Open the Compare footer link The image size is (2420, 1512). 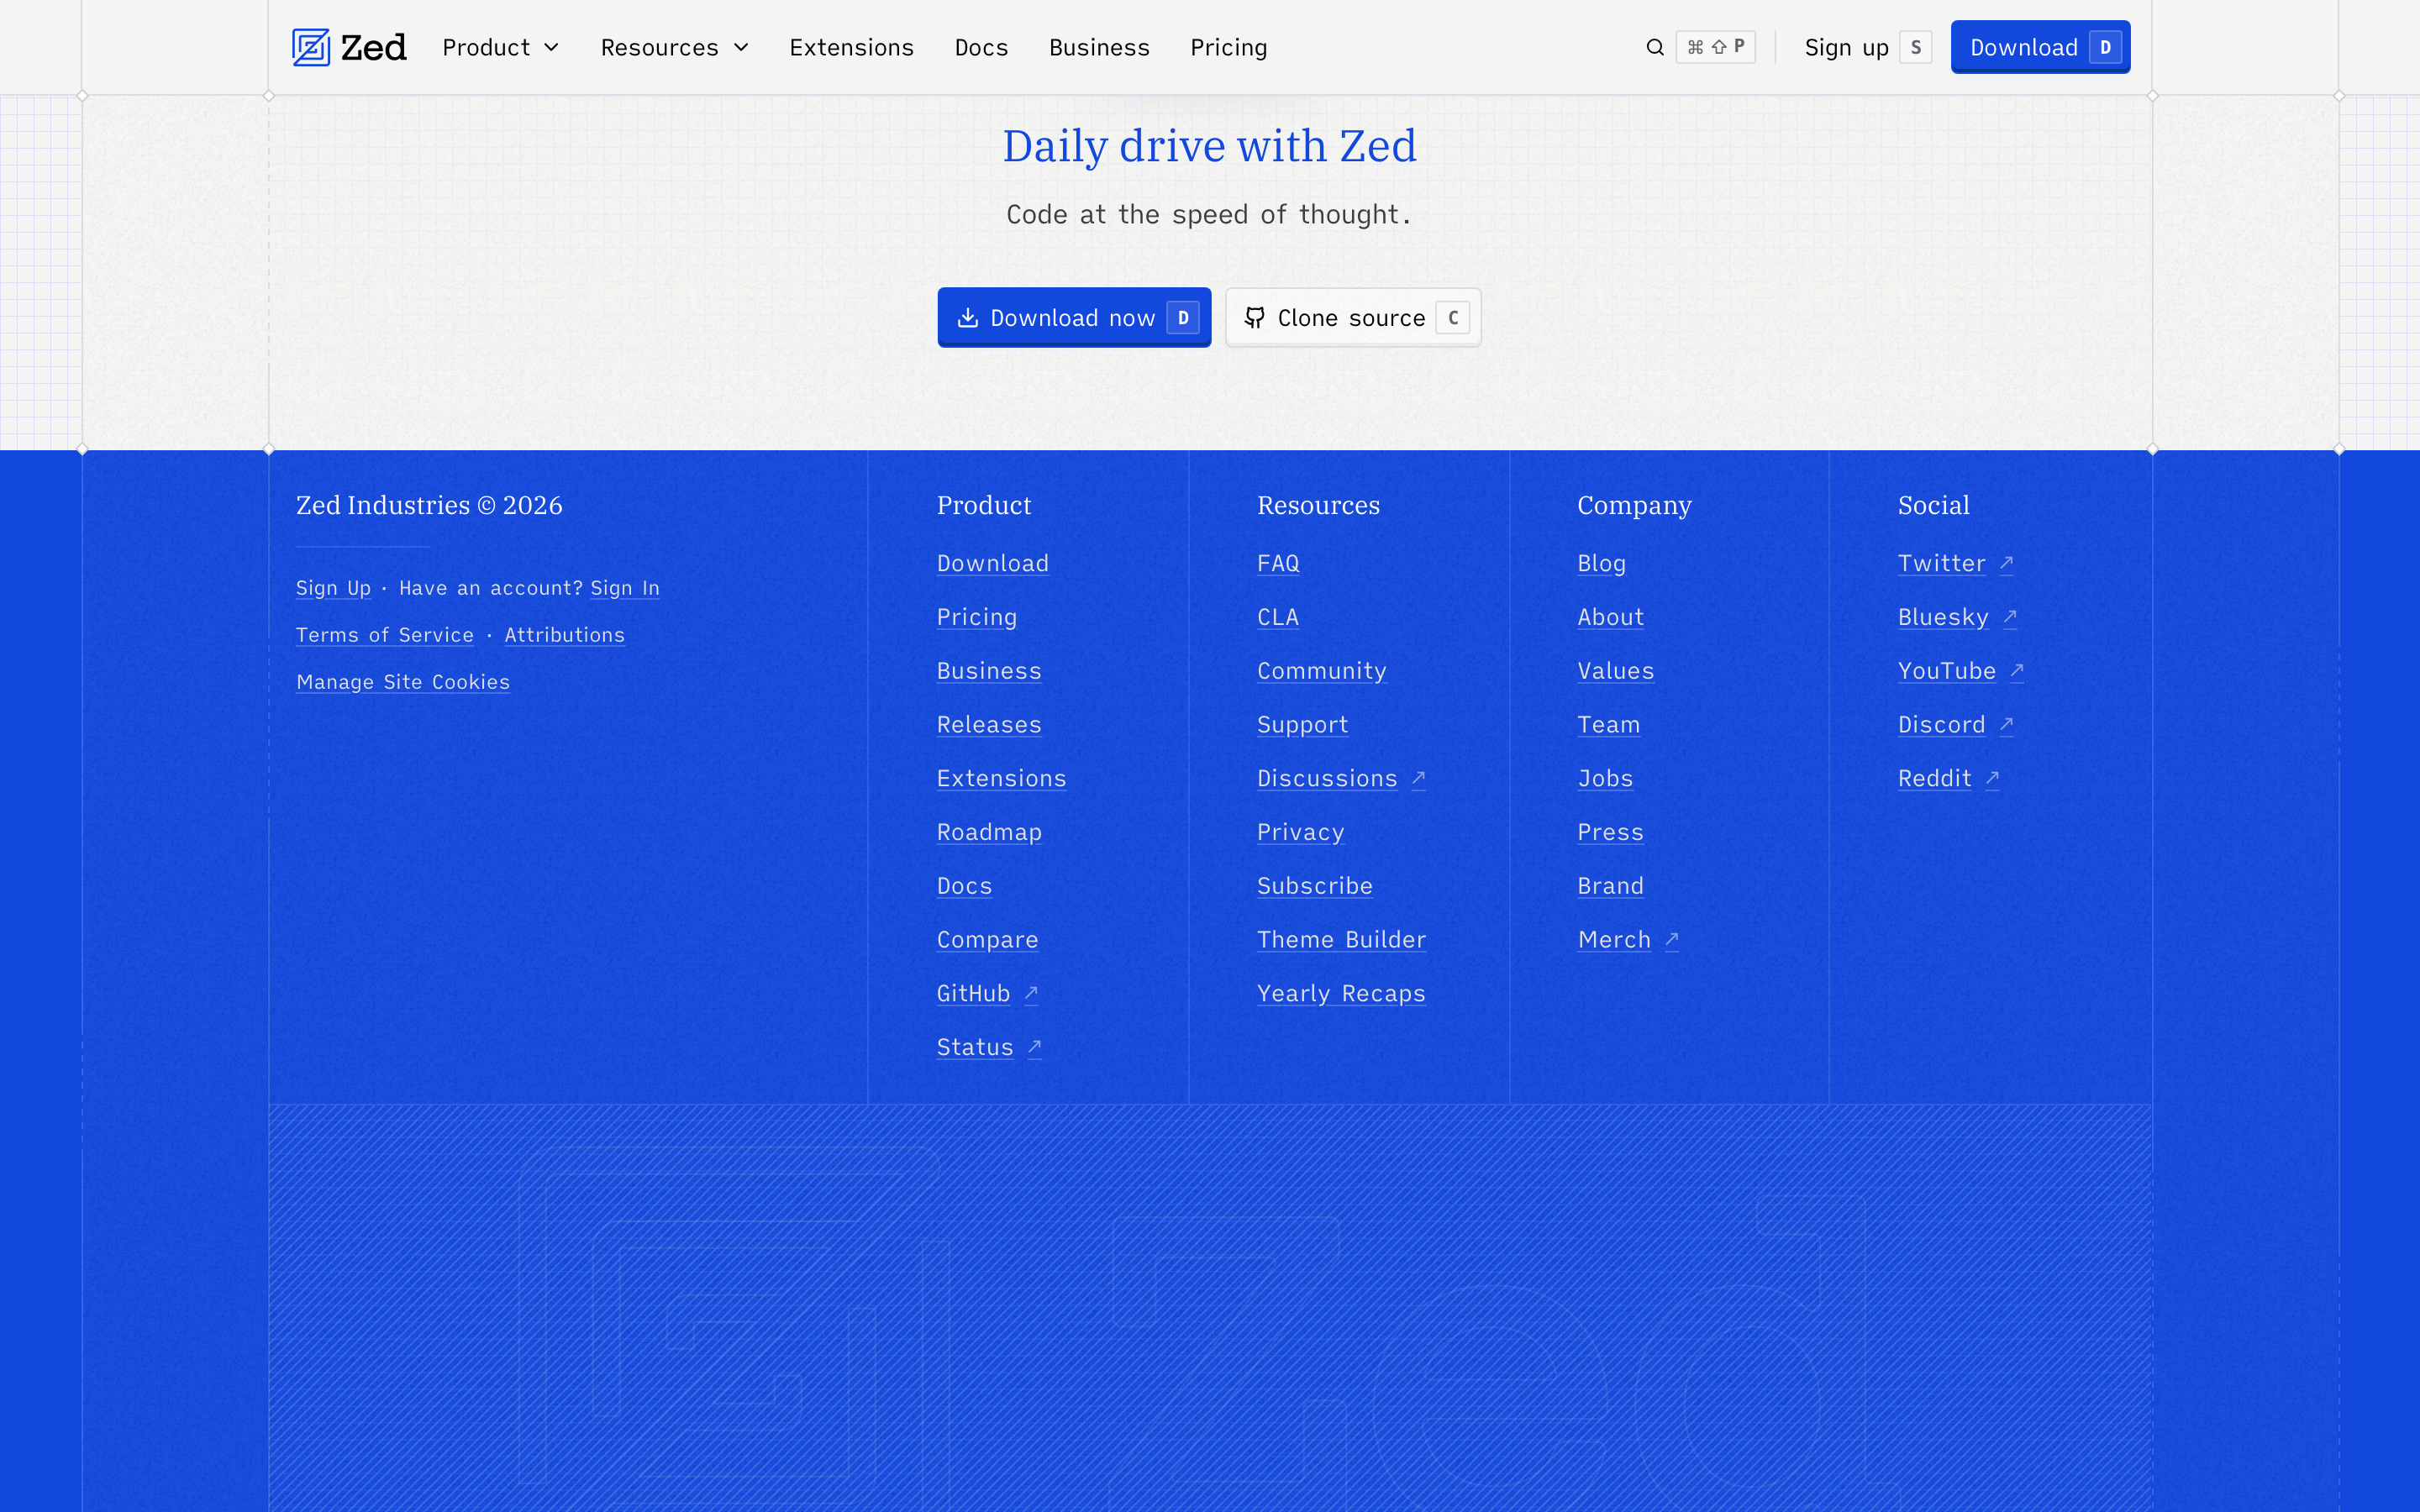coord(987,940)
